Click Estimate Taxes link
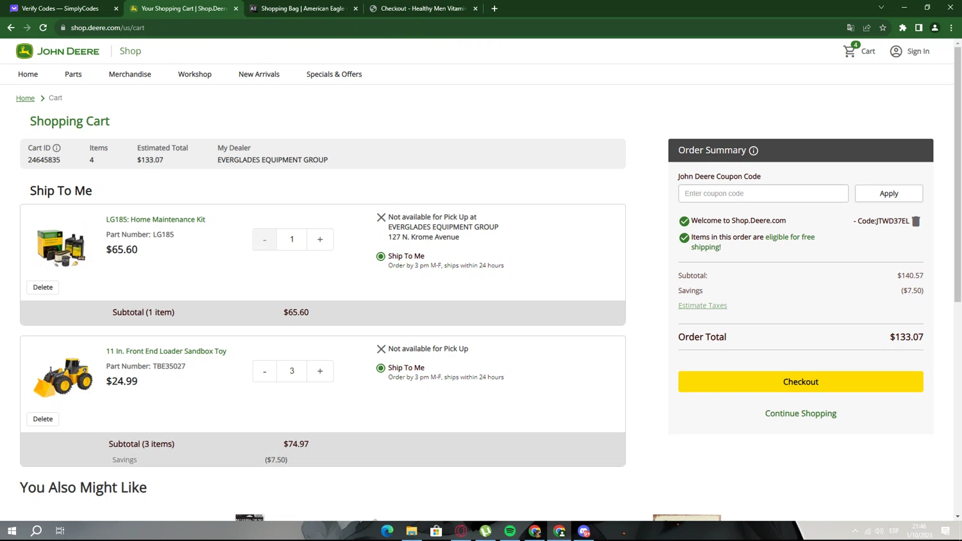This screenshot has height=541, width=962. 702,306
